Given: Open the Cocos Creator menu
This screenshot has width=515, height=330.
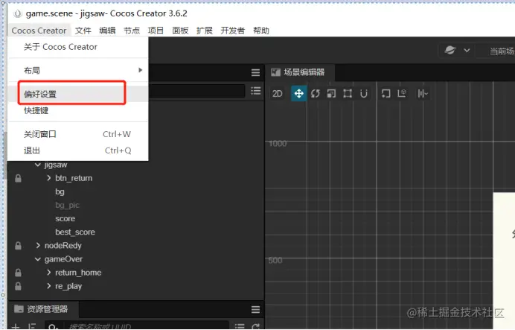Looking at the screenshot, I should coord(39,31).
